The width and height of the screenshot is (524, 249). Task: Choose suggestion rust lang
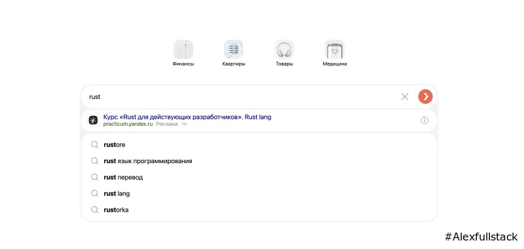[259, 193]
